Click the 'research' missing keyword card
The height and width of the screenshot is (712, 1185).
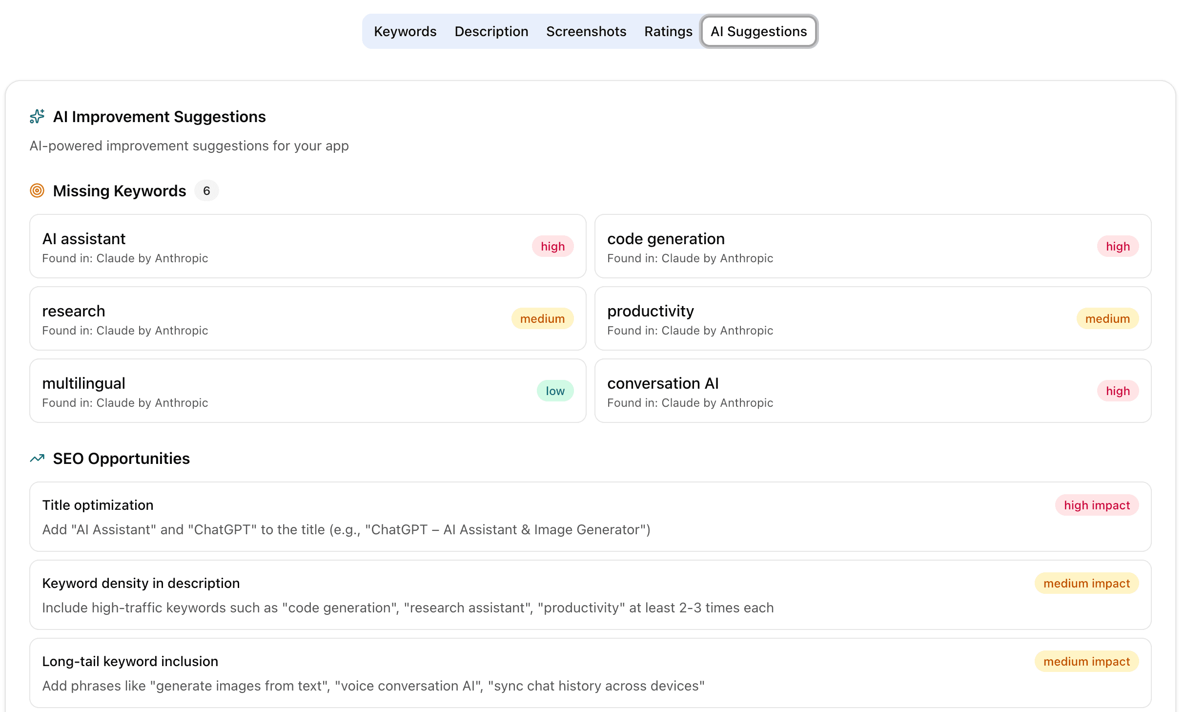coord(307,318)
